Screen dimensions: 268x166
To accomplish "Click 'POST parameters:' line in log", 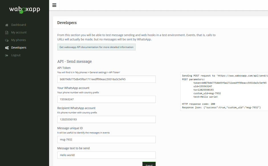I will click(193, 79).
